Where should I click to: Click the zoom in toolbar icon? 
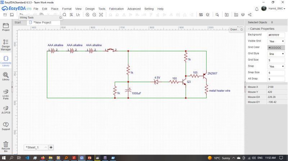point(87,15)
